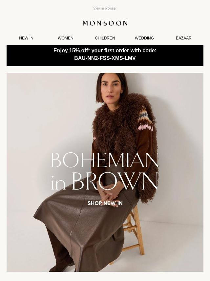Click the BOHEMIAN headline text
Screen dimensions: 210x281
click(105, 160)
